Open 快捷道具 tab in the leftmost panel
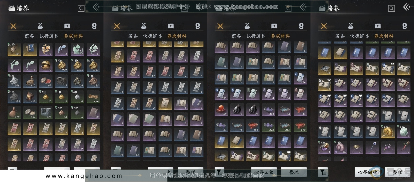The width and height of the screenshot is (414, 182). pyautogui.click(x=49, y=36)
